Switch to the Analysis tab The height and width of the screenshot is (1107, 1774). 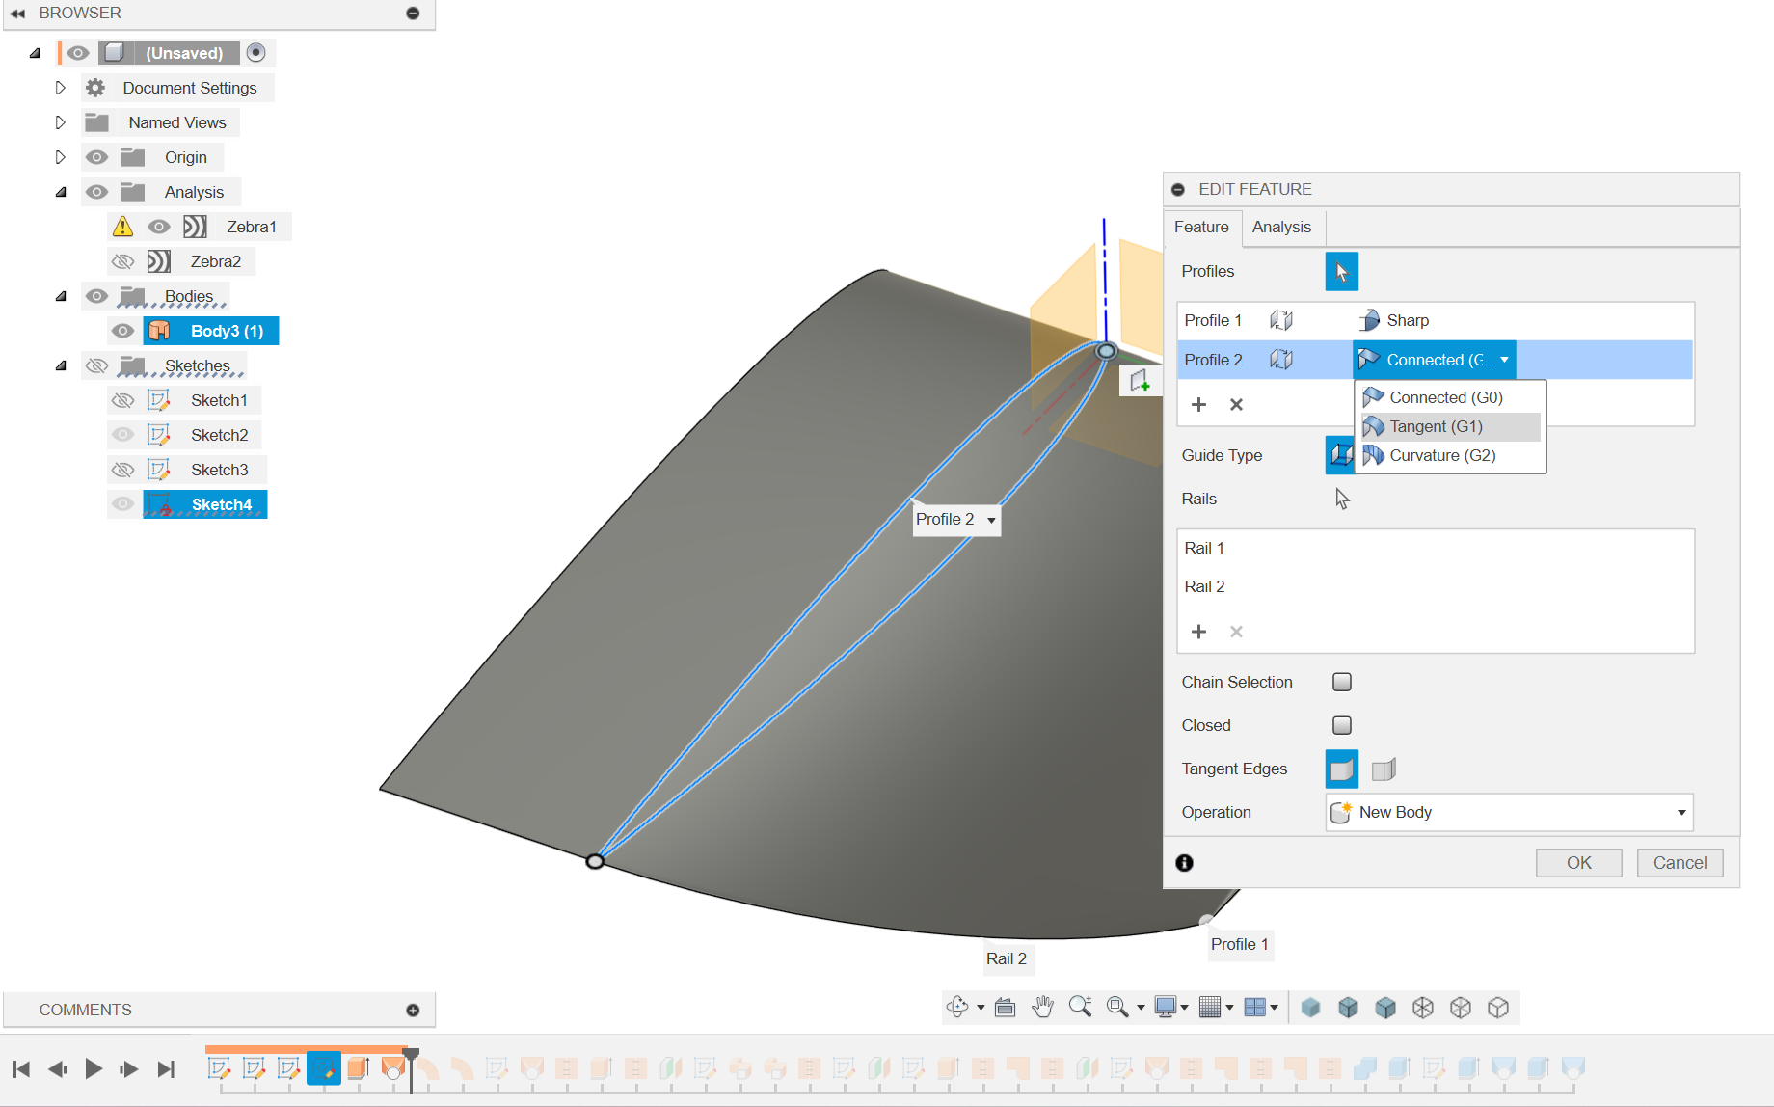coord(1281,227)
